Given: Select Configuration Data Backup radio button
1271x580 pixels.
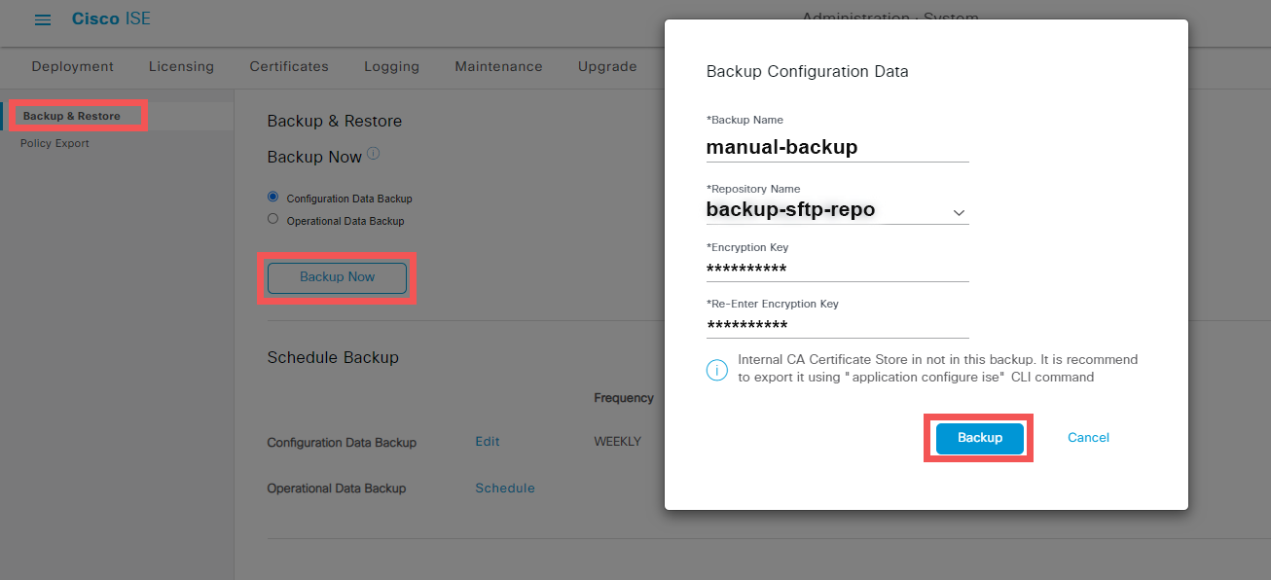Looking at the screenshot, I should (x=272, y=197).
